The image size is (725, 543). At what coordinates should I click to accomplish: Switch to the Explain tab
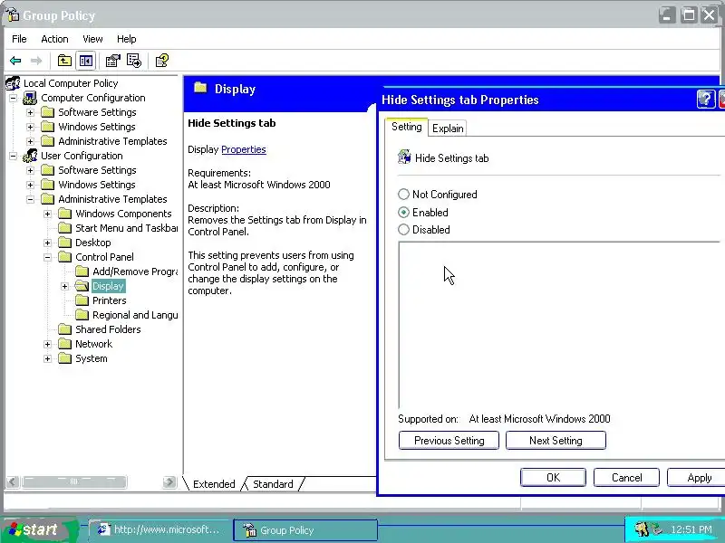(x=448, y=129)
